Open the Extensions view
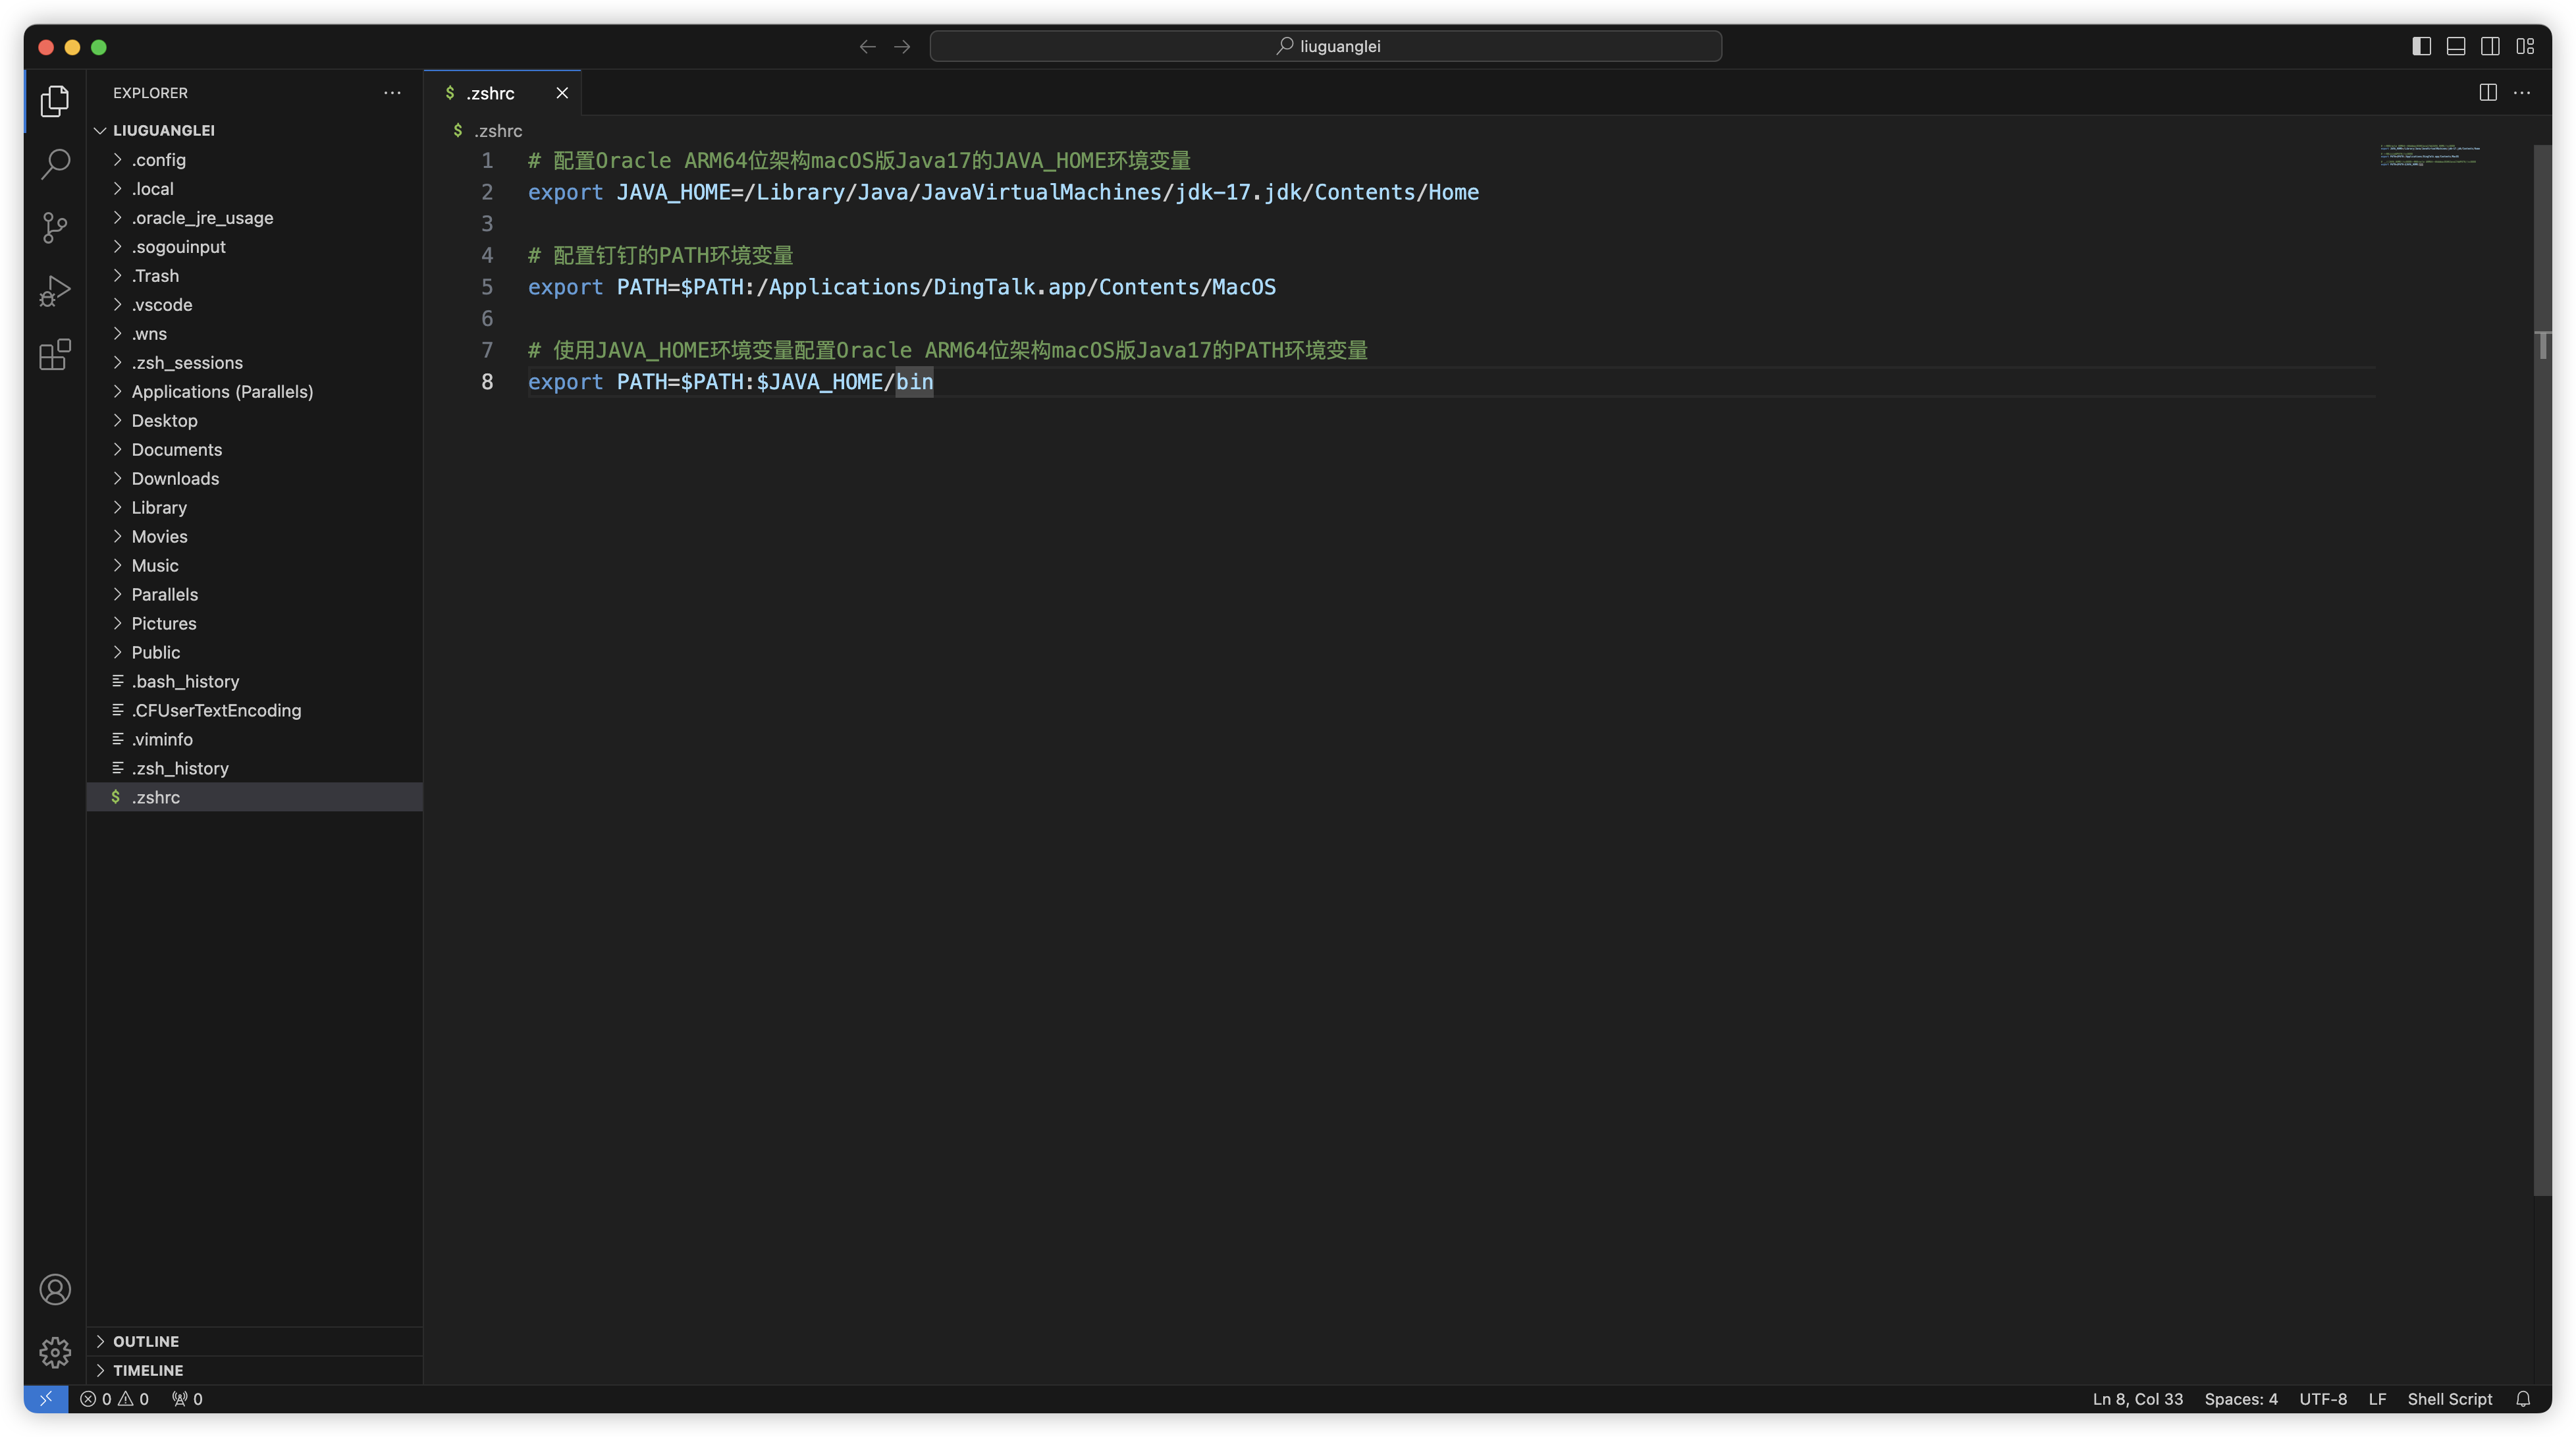The height and width of the screenshot is (1437, 2576). point(55,354)
